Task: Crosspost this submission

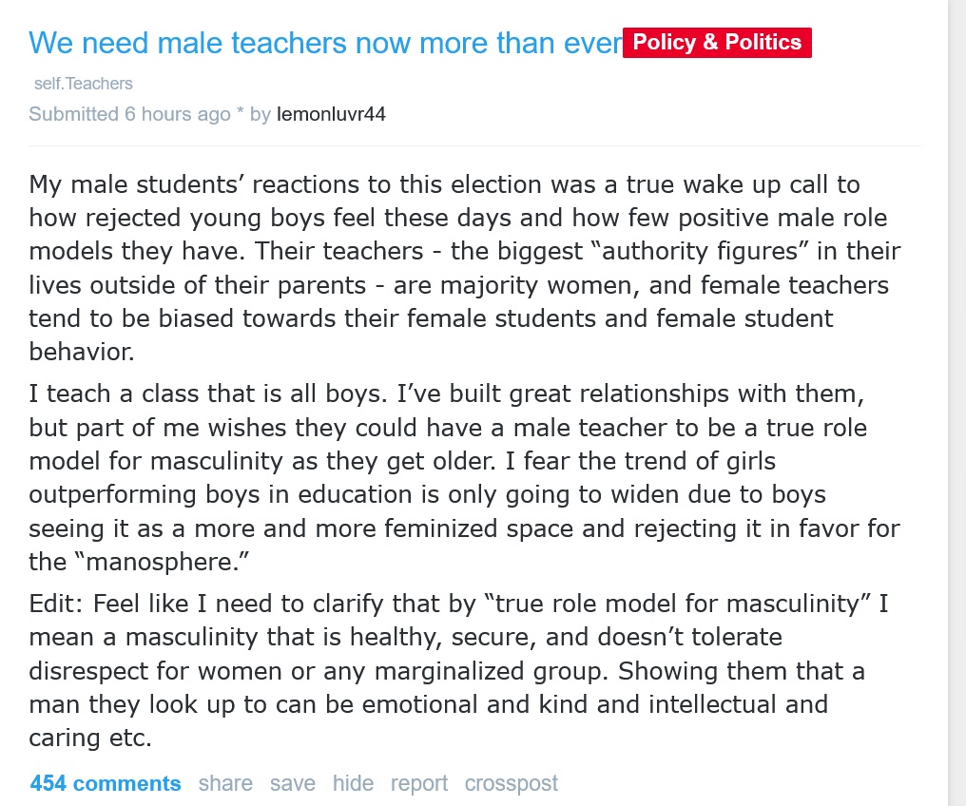Action: click(511, 783)
